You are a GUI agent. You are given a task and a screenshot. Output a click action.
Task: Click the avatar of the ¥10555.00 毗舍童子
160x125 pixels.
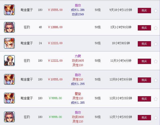click(9, 79)
